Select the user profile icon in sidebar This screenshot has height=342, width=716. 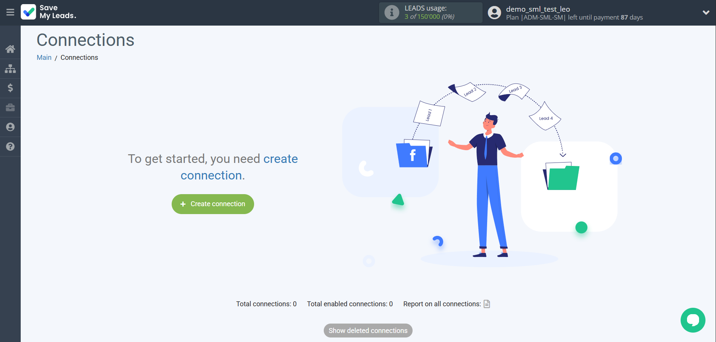pyautogui.click(x=10, y=127)
